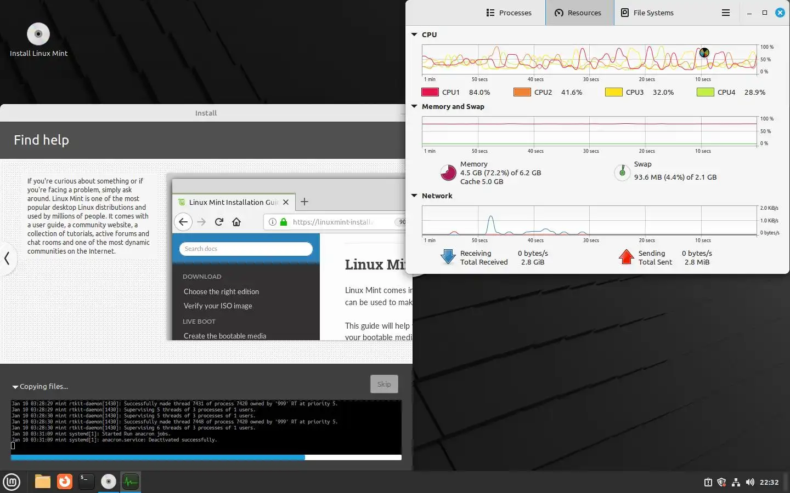Screen dimensions: 790x493
Task: Click the Swap pie chart color icon
Action: (622, 173)
